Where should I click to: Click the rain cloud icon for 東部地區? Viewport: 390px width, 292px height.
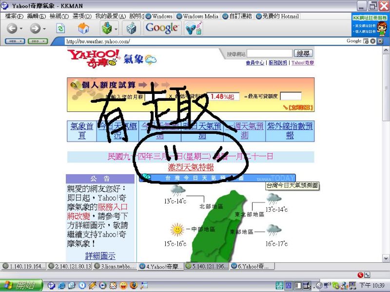coord(274,230)
